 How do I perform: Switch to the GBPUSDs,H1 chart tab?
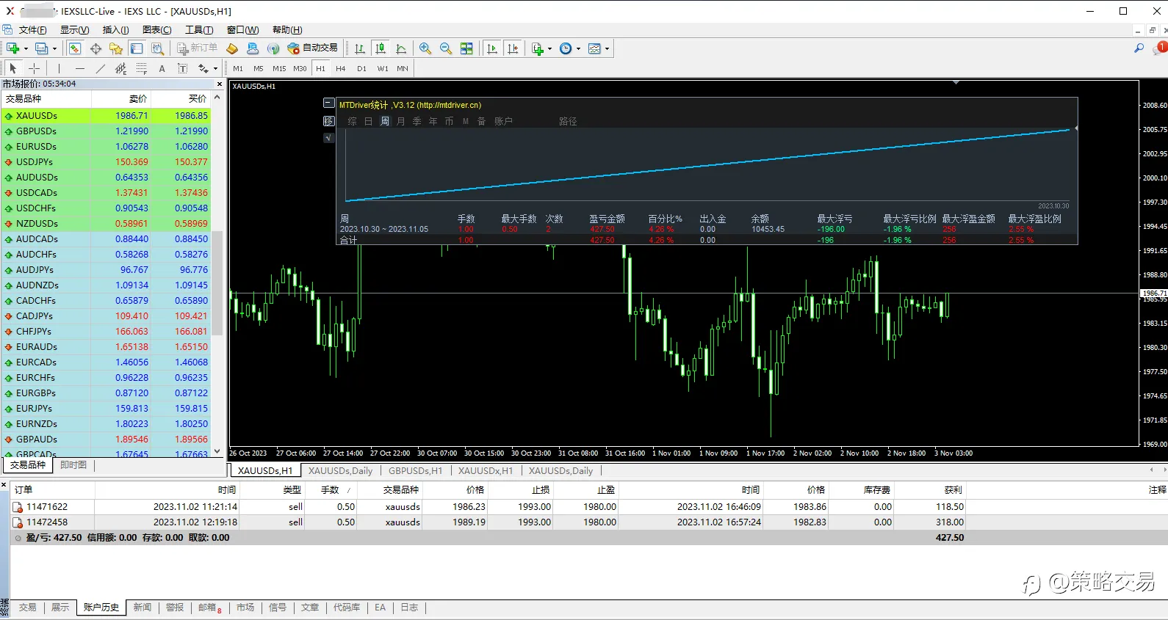[415, 471]
